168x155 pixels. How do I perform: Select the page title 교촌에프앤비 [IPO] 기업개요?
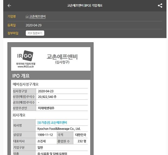(85, 5)
